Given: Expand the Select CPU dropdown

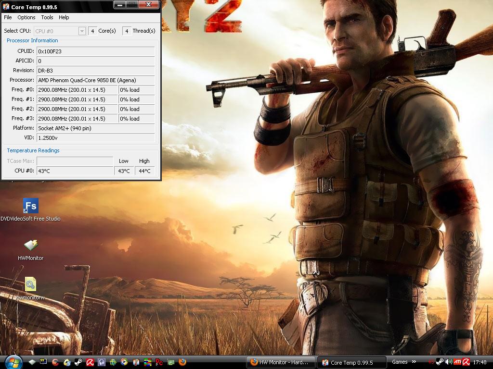Looking at the screenshot, I should point(82,31).
